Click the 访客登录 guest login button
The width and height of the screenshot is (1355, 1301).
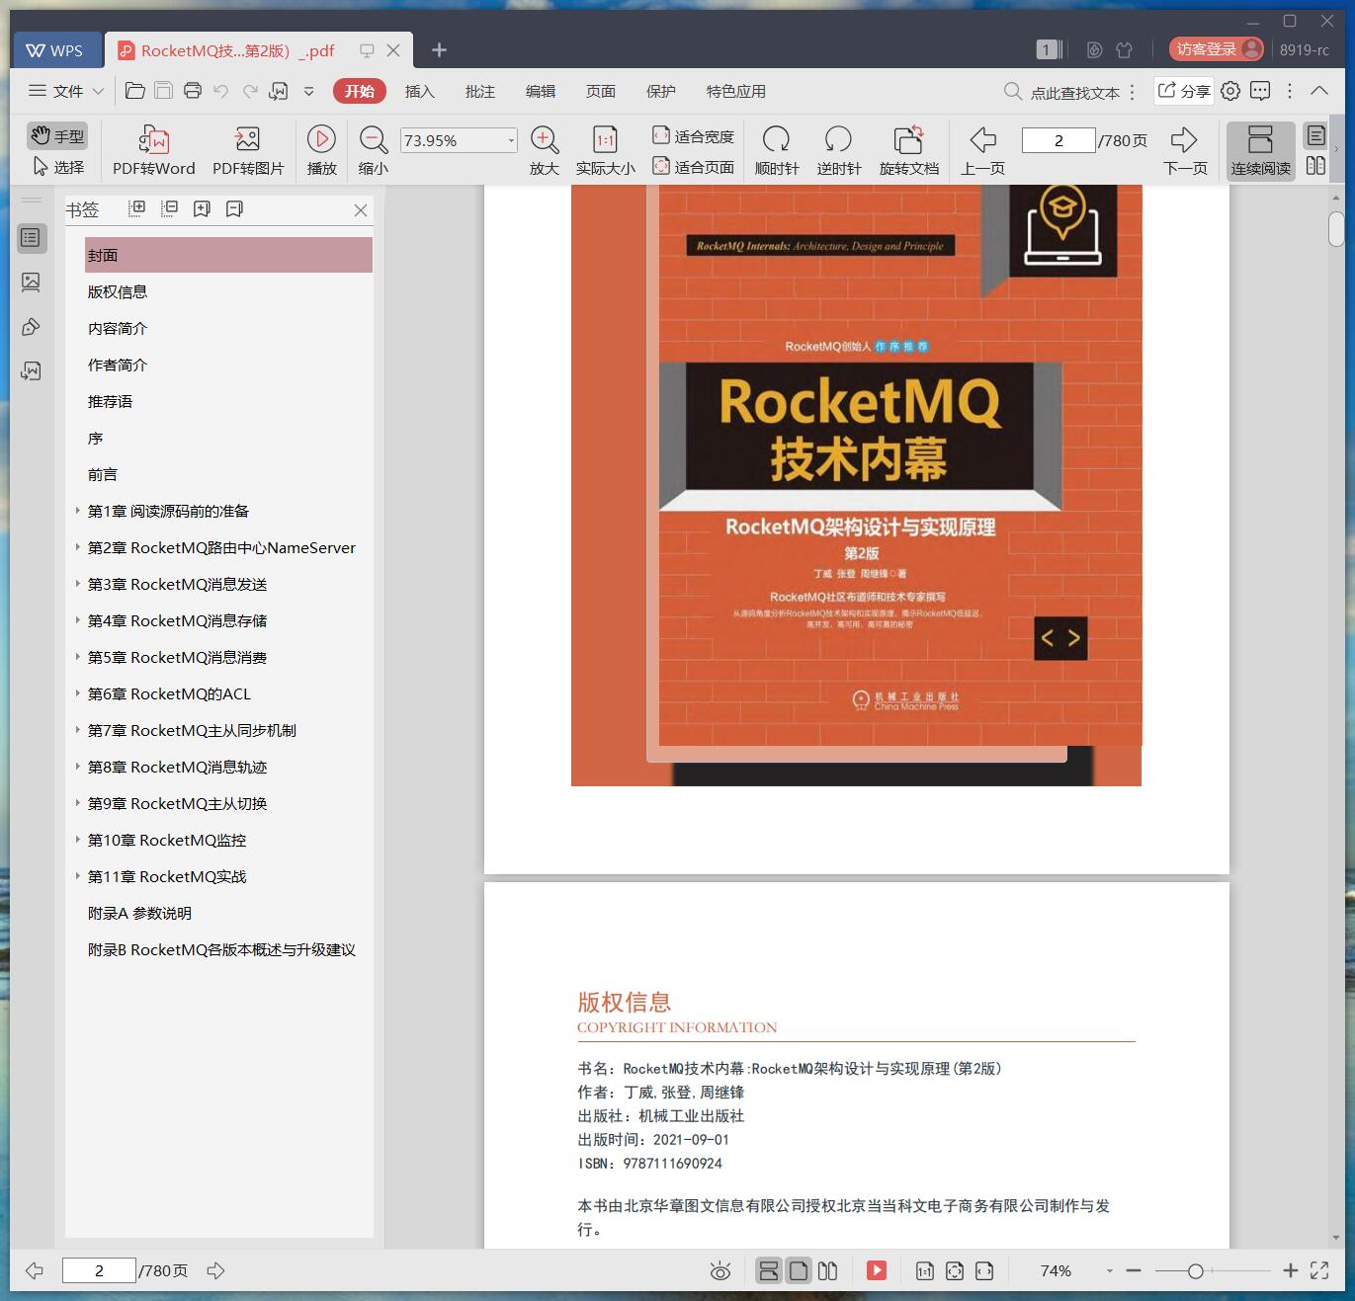click(1216, 48)
